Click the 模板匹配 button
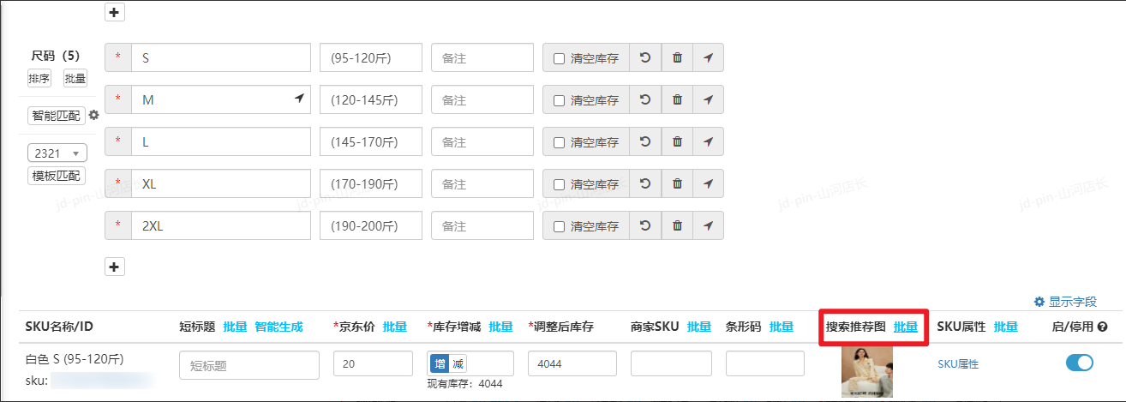Screen dimensions: 1126x402 click(x=57, y=176)
